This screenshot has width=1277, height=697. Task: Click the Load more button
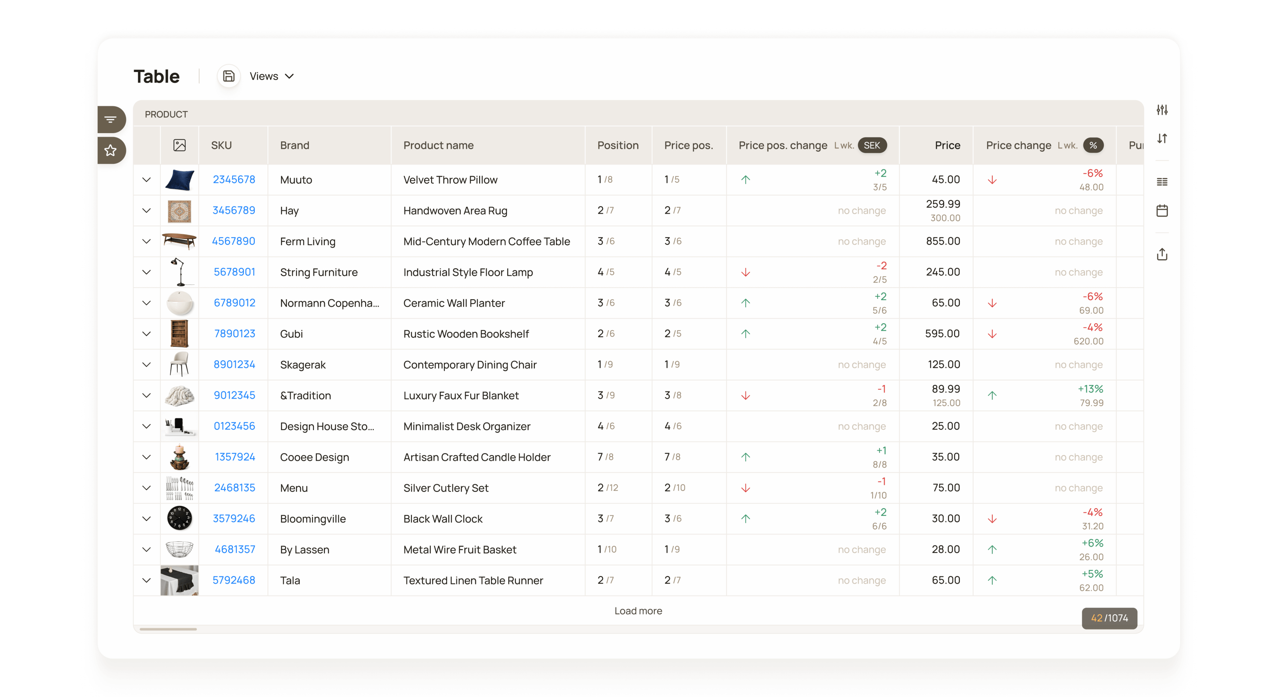[638, 611]
